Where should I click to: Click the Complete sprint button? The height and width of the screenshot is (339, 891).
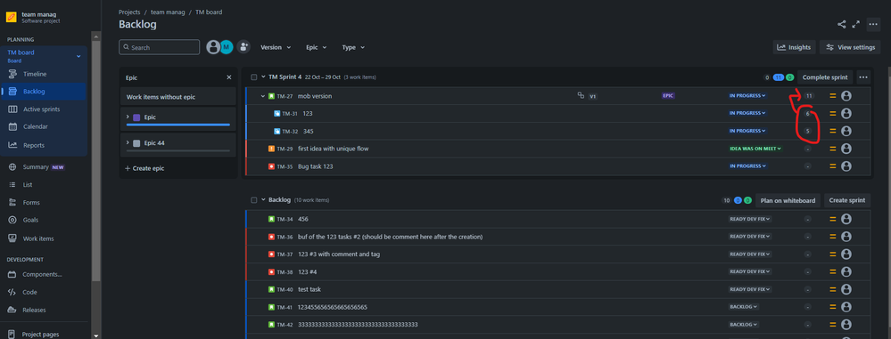[824, 77]
